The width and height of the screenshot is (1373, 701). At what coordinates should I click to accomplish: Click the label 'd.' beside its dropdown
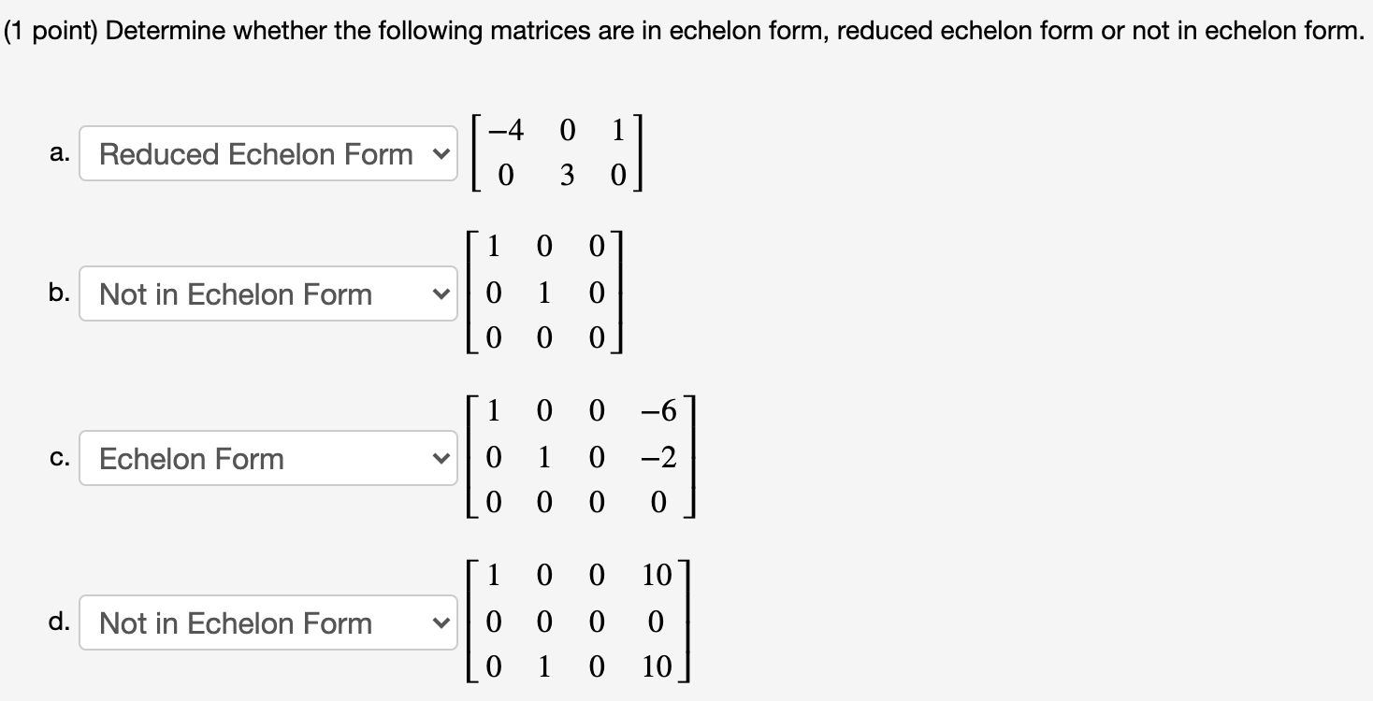[59, 622]
